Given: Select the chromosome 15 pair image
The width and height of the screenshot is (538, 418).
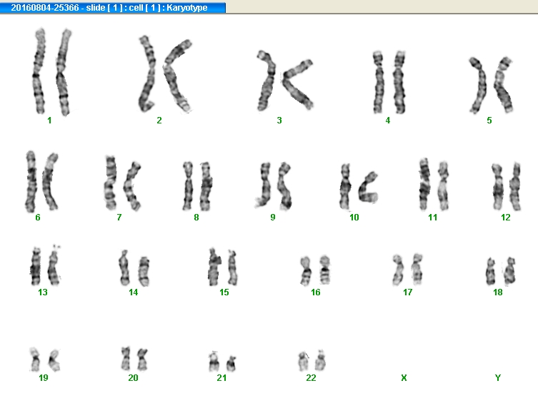Looking at the screenshot, I should 223,267.
